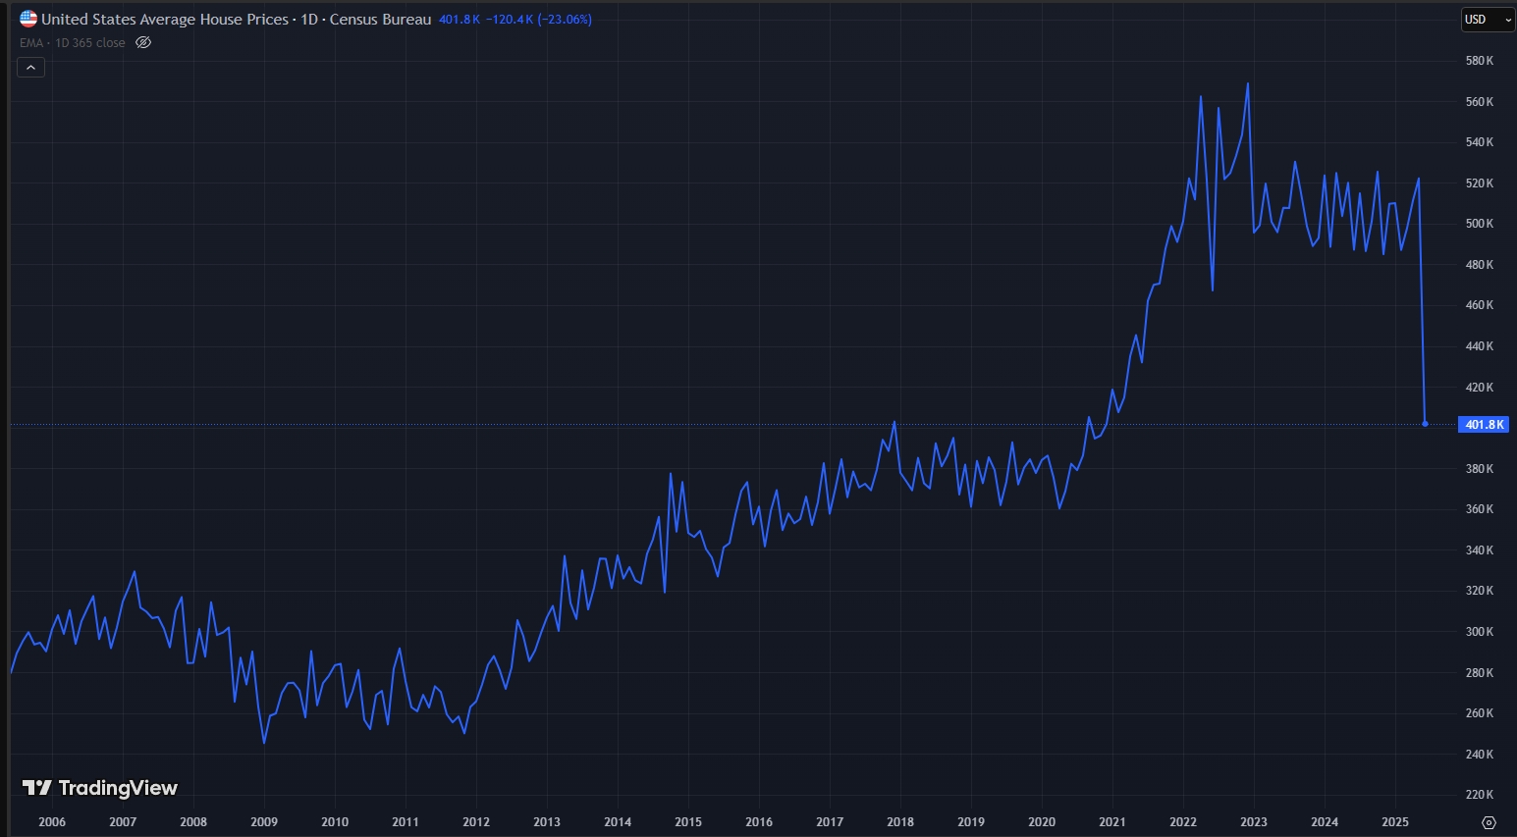
Task: Select United States Average House Prices title
Action: [165, 19]
